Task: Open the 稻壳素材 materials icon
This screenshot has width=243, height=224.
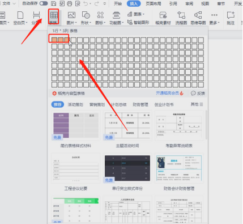Action: click(x=163, y=15)
